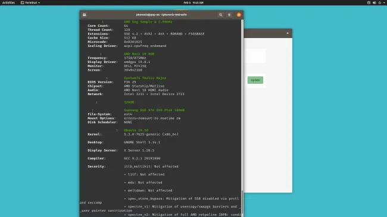Image resolution: width=387 pixels, height=217 pixels.
Task: Click the 'spectre_v1' mitigation line
Action: click(x=182, y=207)
